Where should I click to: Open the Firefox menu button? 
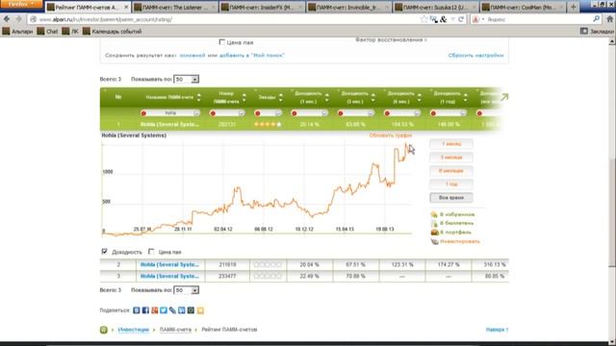pyautogui.click(x=21, y=4)
